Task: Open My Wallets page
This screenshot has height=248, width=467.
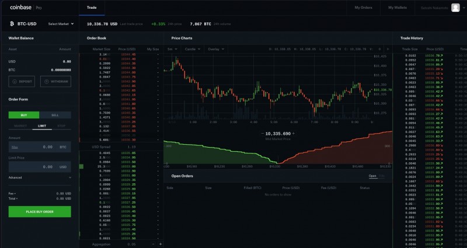Action: point(398,8)
